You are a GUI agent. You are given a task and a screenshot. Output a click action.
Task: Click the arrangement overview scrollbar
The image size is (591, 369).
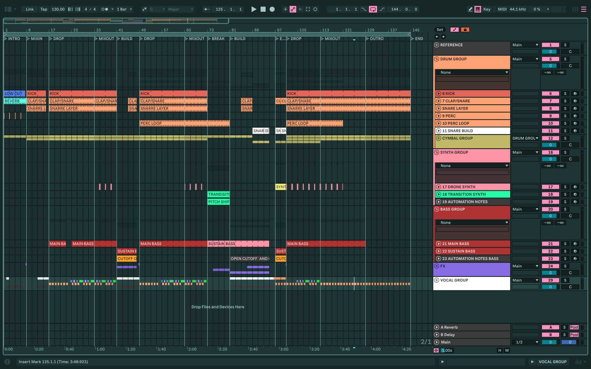coord(116,21)
